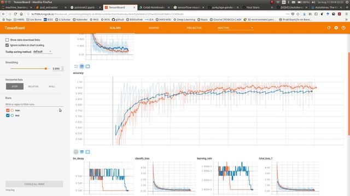The height and width of the screenshot is (196, 350).
Task: Expand the accuracy chart to full size
Action: pyautogui.click(x=76, y=66)
